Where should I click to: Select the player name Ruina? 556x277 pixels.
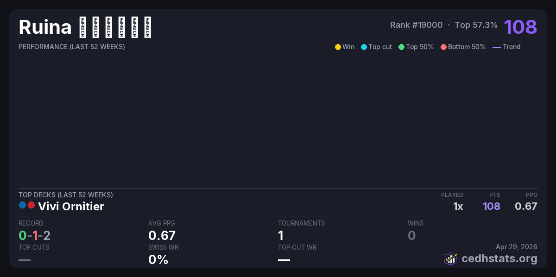pyautogui.click(x=45, y=27)
